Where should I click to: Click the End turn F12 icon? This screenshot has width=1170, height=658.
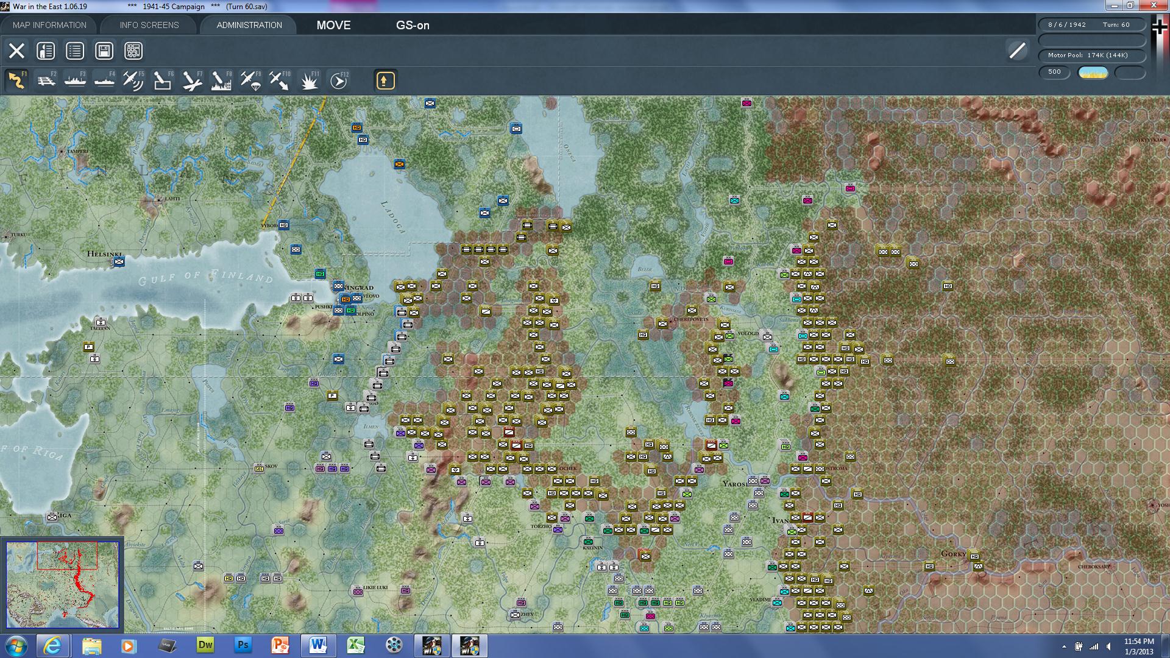tap(339, 80)
